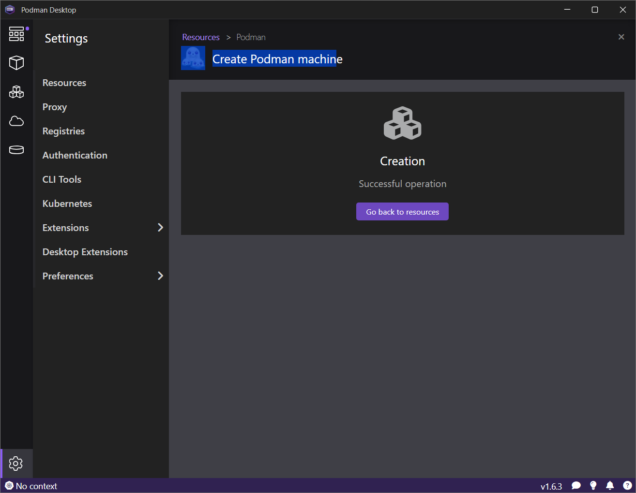This screenshot has width=636, height=493.
Task: Open the notifications bell icon
Action: 610,486
